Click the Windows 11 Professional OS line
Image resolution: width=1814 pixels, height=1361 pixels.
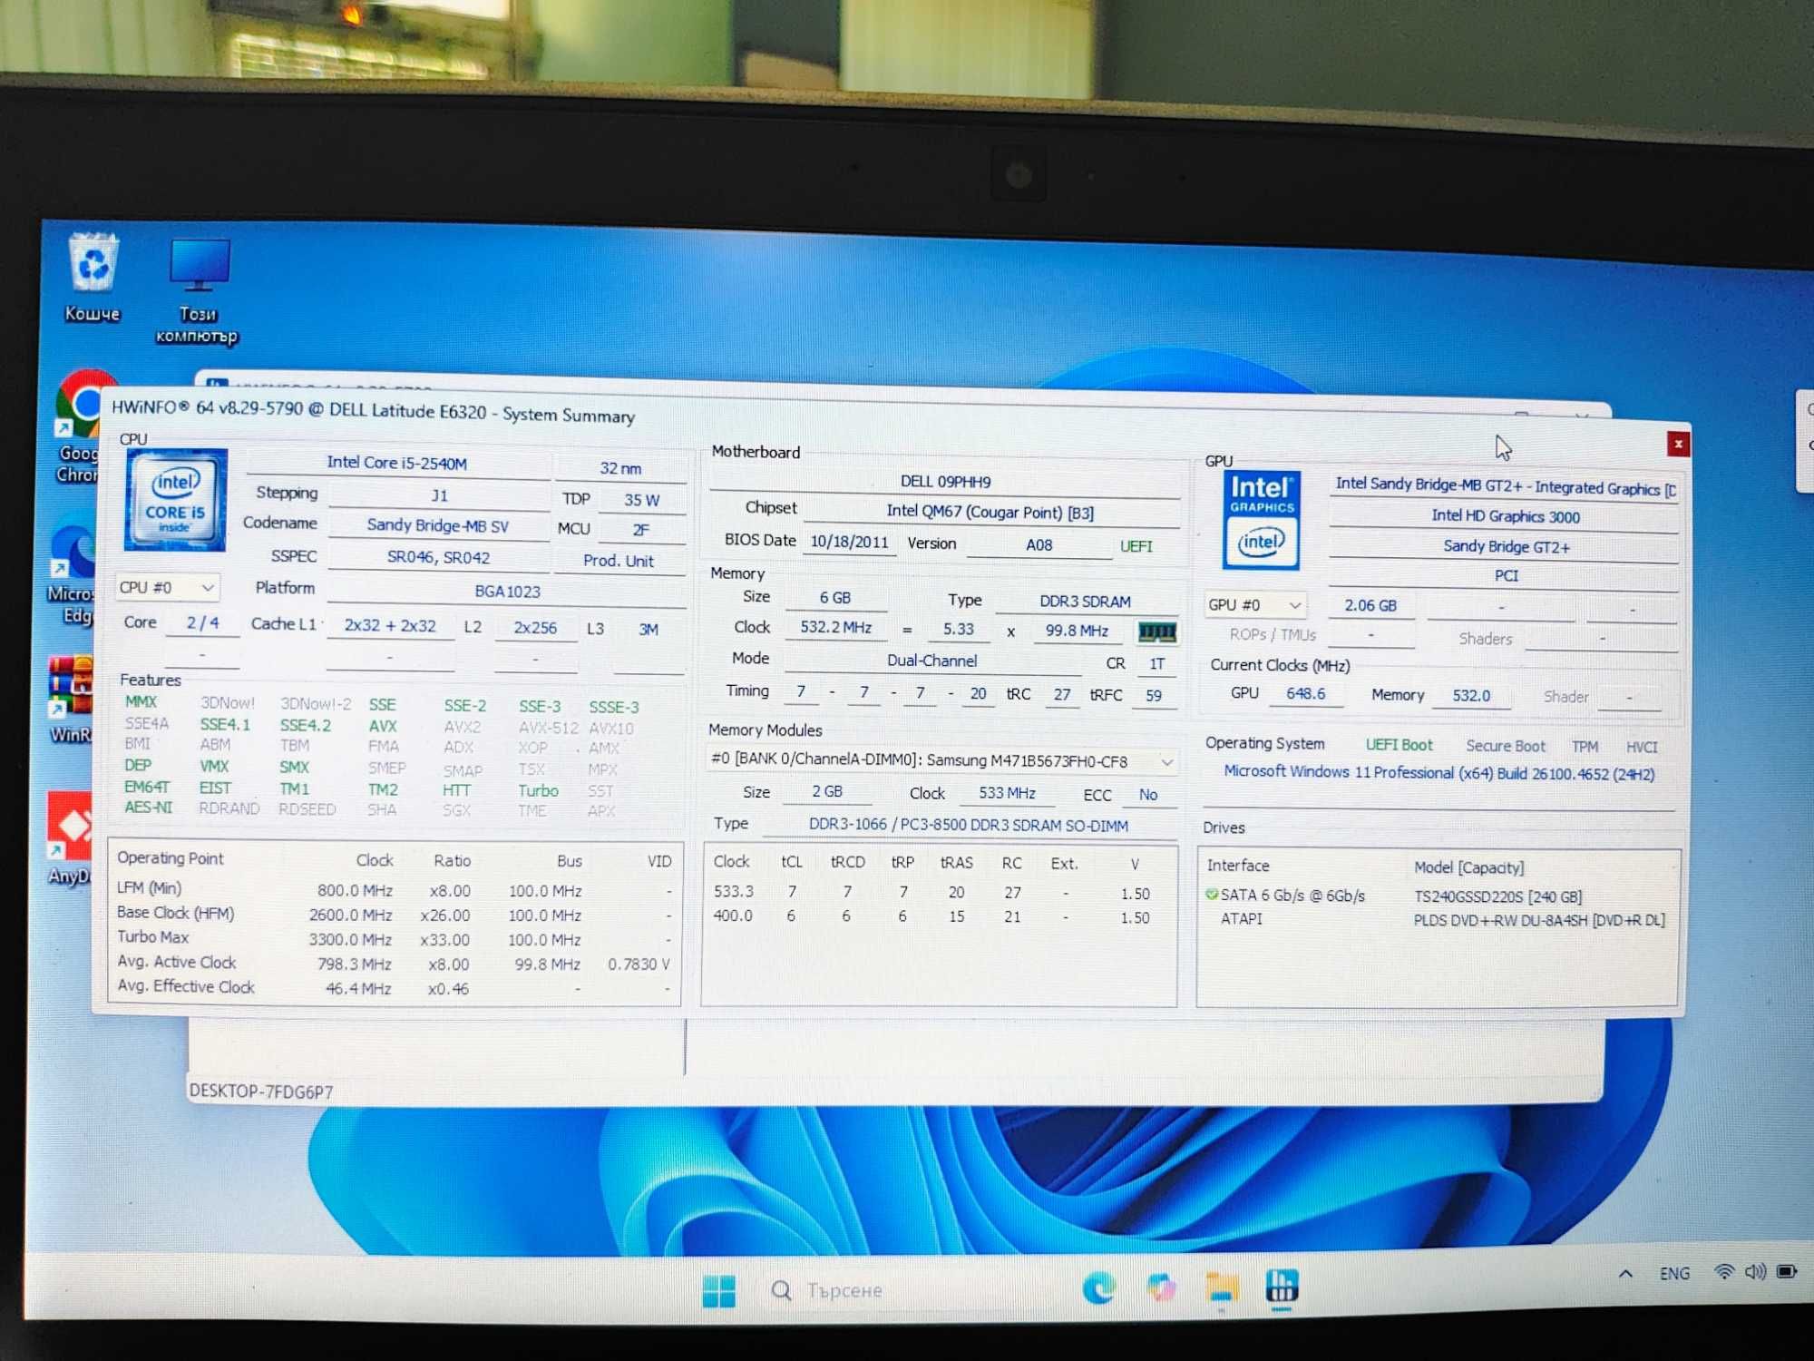pos(1439,773)
